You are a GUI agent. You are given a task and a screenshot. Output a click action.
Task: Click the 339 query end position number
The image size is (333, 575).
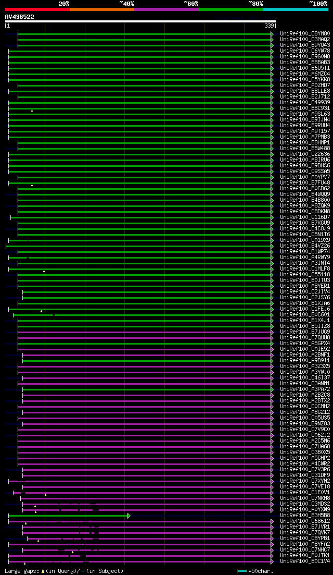pos(269,26)
